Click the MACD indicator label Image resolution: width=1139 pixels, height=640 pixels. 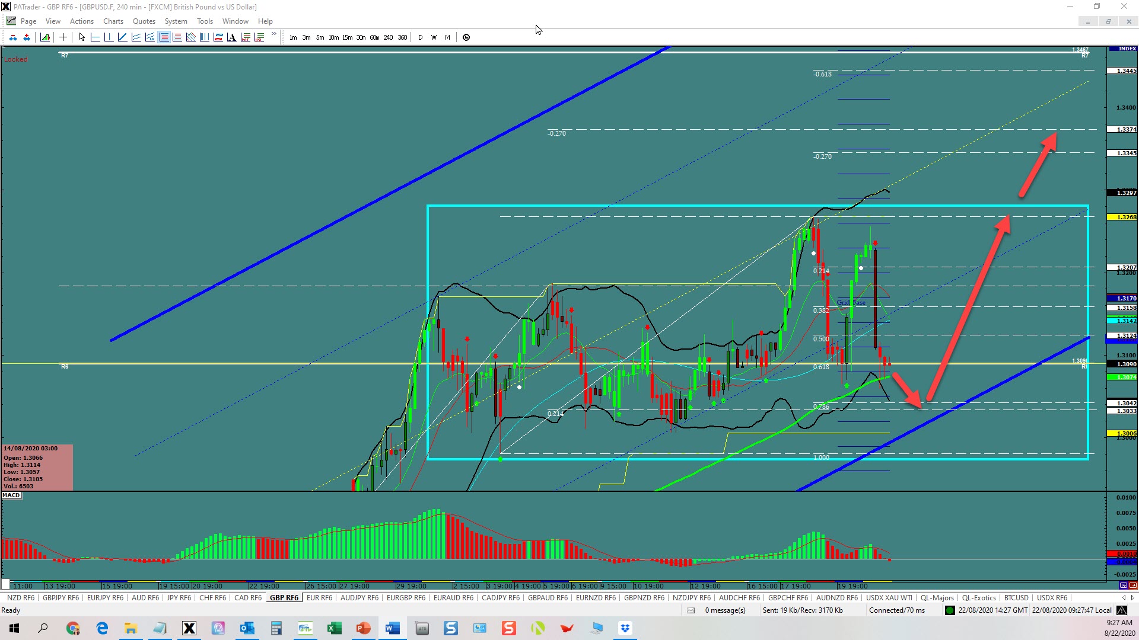click(x=11, y=495)
